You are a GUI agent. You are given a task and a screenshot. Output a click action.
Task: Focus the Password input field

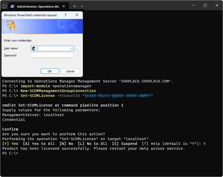52,55
